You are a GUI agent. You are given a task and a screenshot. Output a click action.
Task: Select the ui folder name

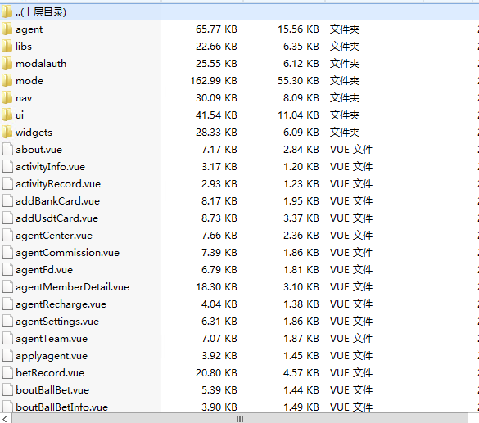(20, 115)
